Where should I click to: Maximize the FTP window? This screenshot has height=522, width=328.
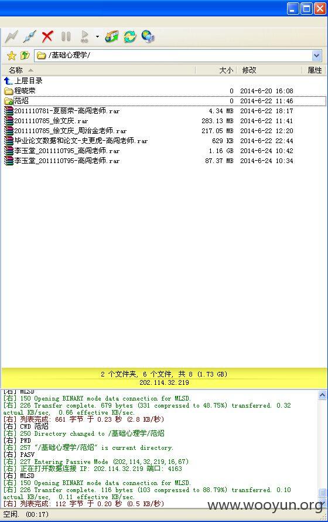(x=306, y=9)
